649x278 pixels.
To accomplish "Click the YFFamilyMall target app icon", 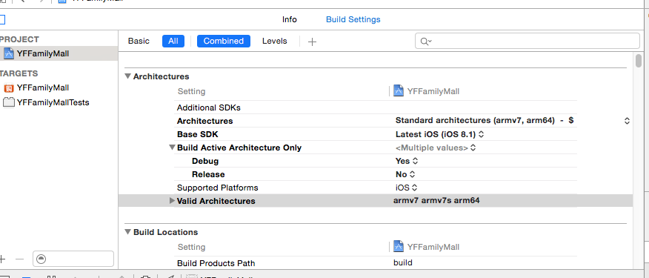I will (9, 87).
